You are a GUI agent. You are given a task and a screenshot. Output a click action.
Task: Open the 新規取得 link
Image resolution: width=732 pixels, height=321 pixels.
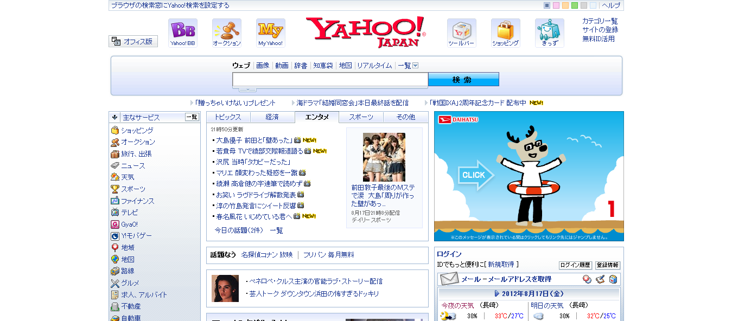(501, 265)
